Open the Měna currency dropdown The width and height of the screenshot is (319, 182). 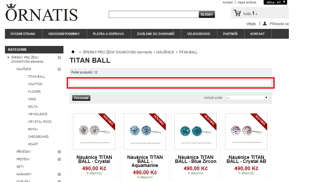(275, 2)
